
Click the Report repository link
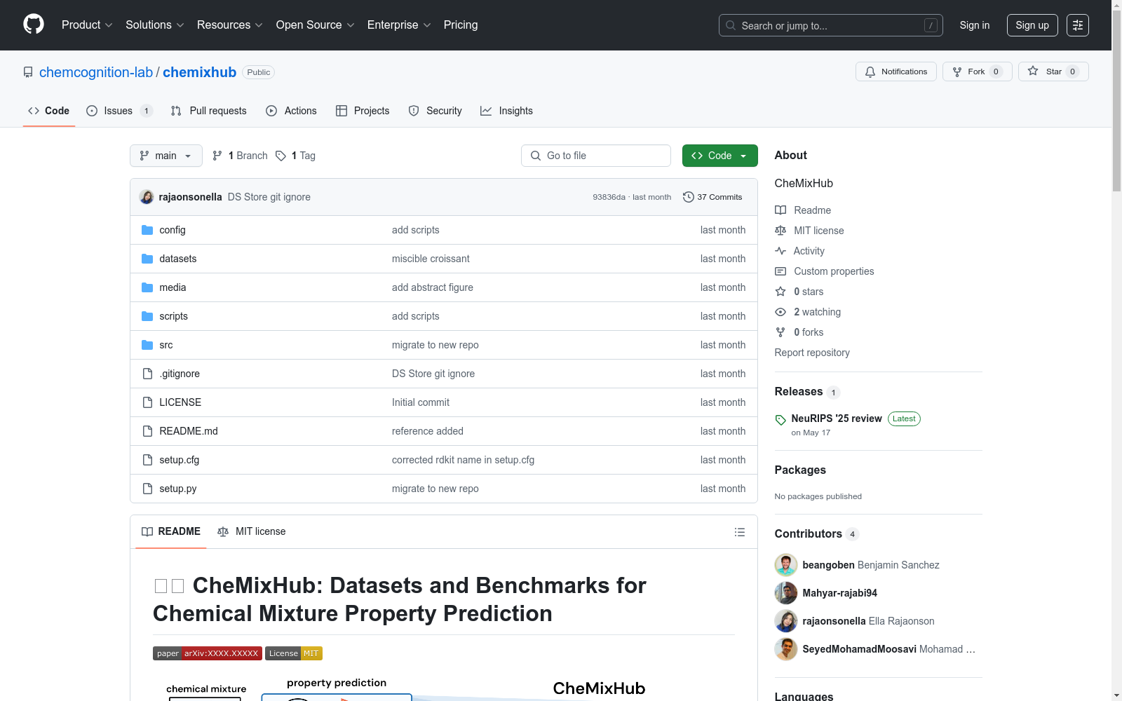click(x=812, y=353)
